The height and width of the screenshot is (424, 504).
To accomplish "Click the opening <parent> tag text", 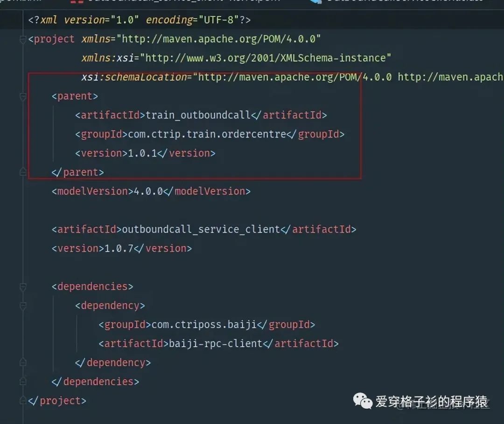I will click(75, 96).
